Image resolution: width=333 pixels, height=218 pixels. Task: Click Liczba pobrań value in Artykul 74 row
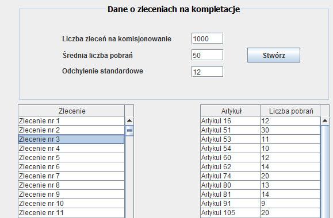pyautogui.click(x=290, y=176)
